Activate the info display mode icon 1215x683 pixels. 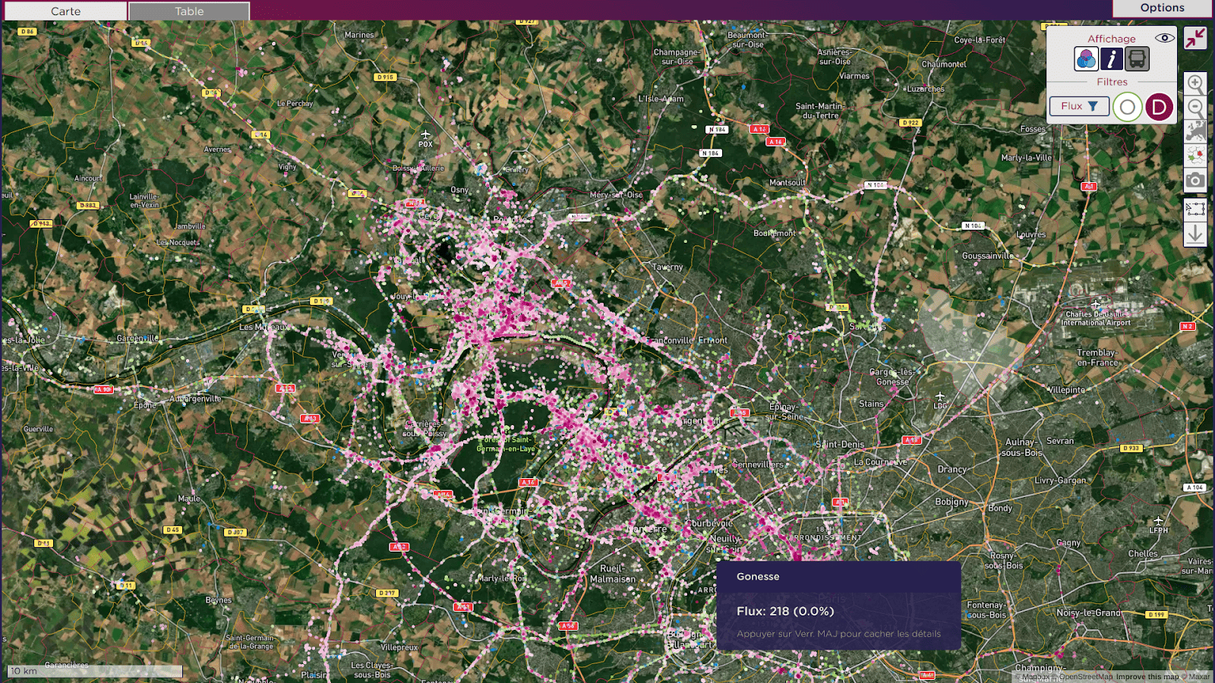coord(1111,59)
